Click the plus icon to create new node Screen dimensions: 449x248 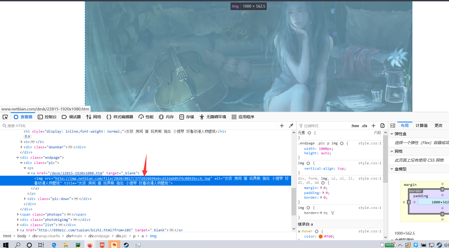[x=282, y=126]
